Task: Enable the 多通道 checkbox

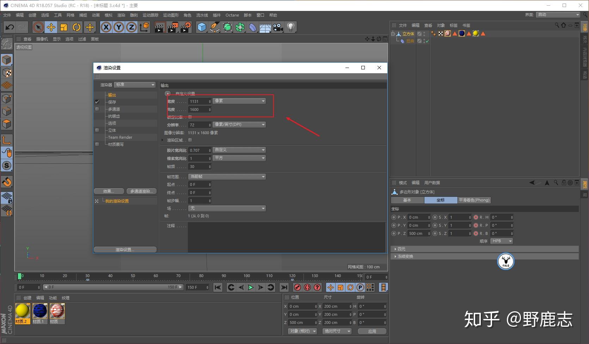Action: tap(97, 109)
